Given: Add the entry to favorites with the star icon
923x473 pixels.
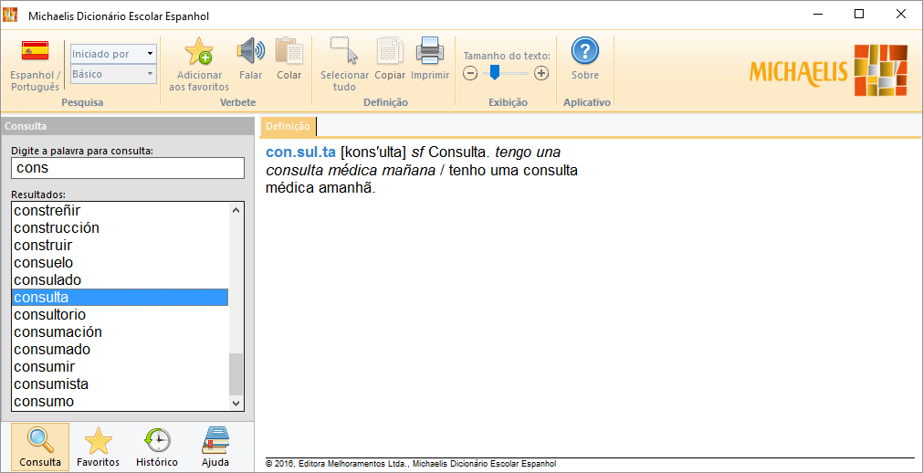Looking at the screenshot, I should point(199,51).
